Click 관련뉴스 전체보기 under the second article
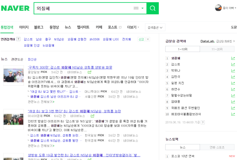Image resolution: width=237 pixels, height=160 pixels. coord(41,146)
